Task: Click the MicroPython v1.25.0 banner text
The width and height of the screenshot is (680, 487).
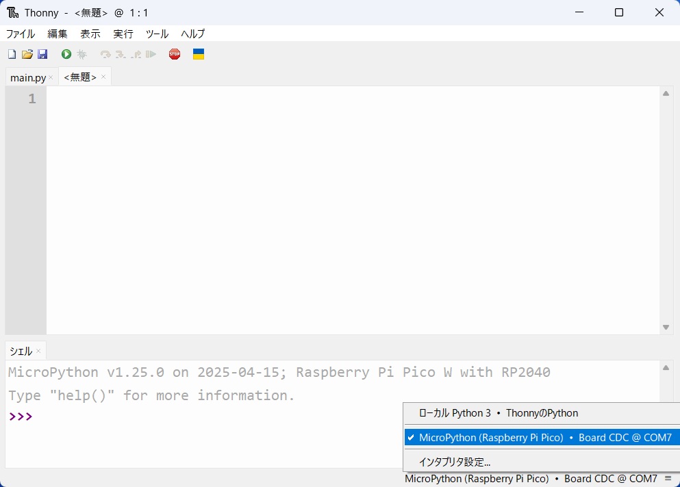Action: click(279, 372)
